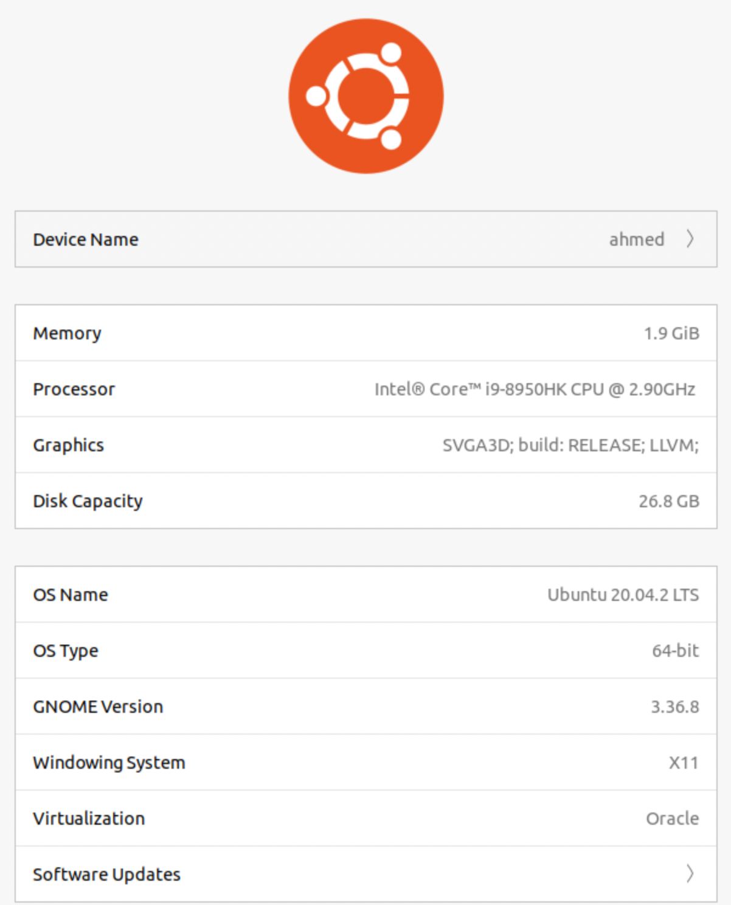Image resolution: width=731 pixels, height=905 pixels.
Task: Select the Processor row label
Action: pos(74,389)
